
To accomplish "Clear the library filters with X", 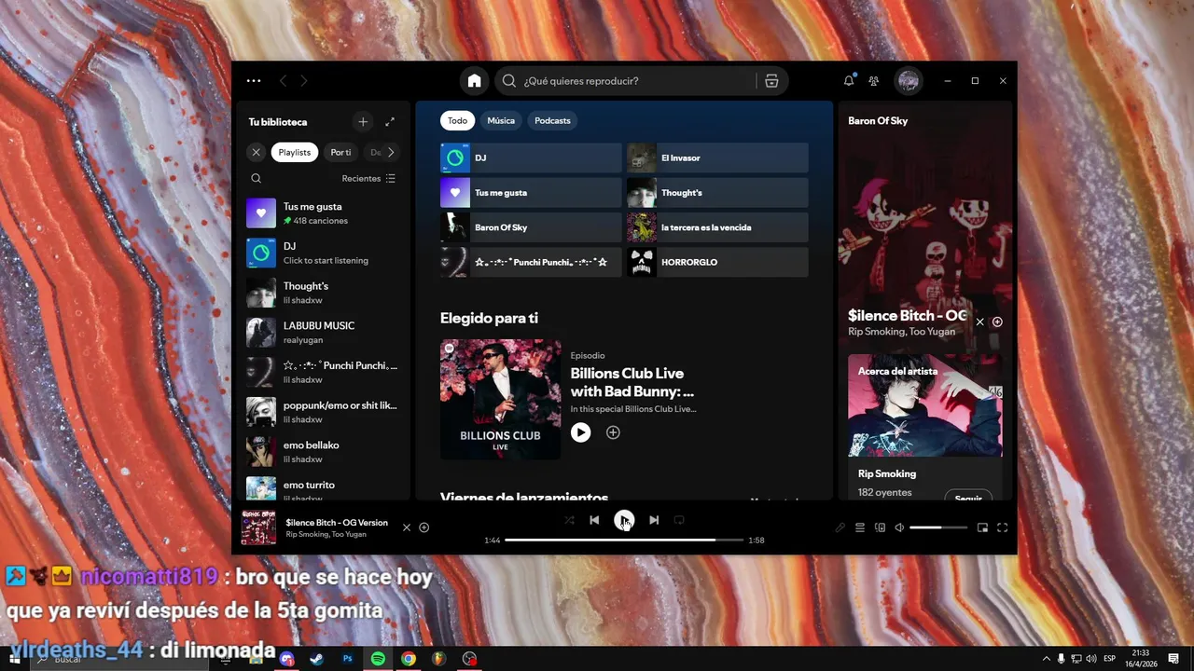I will 256,152.
